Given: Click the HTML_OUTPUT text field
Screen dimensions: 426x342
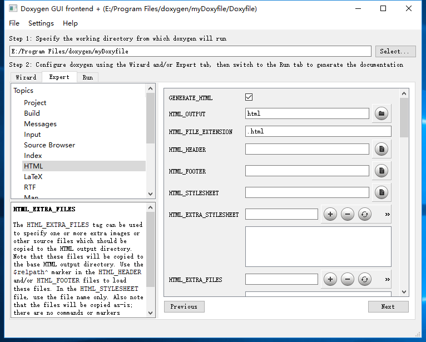Looking at the screenshot, I should [x=307, y=113].
